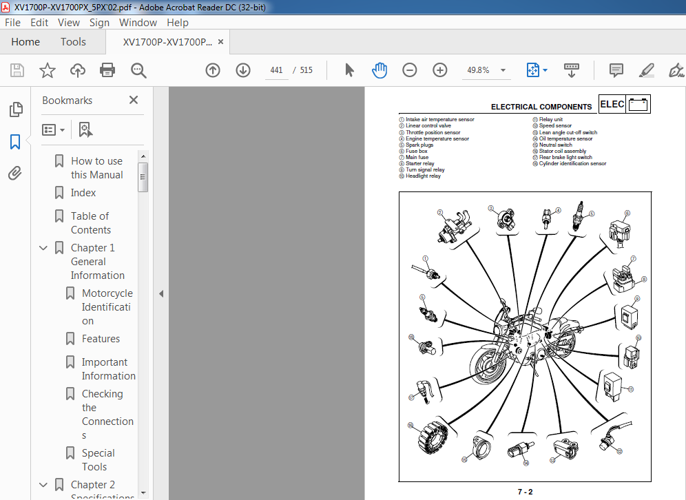Click the find current bookmark icon
The width and height of the screenshot is (686, 500).
click(x=85, y=130)
